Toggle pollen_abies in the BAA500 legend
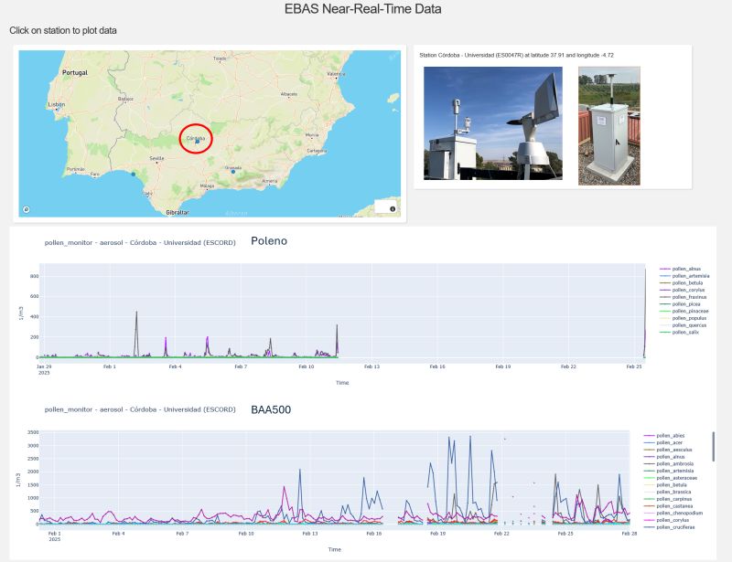This screenshot has width=732, height=562. (x=664, y=436)
